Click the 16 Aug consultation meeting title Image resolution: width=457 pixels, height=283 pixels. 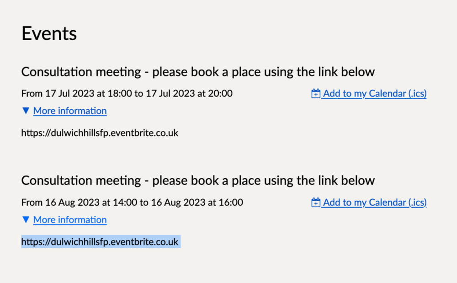pyautogui.click(x=197, y=180)
